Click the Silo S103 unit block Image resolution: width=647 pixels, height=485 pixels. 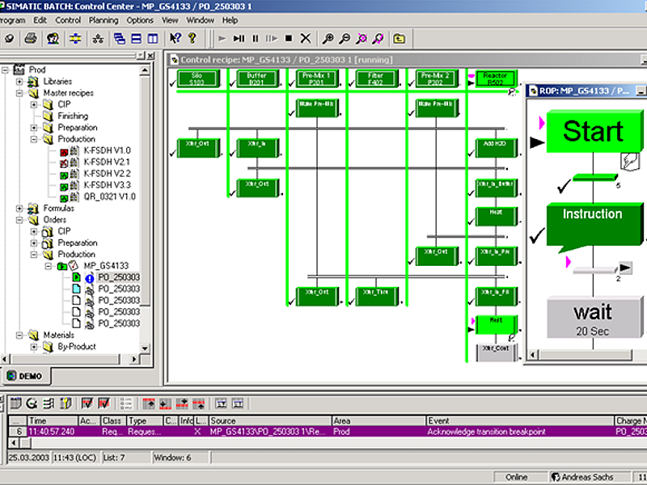pos(197,78)
